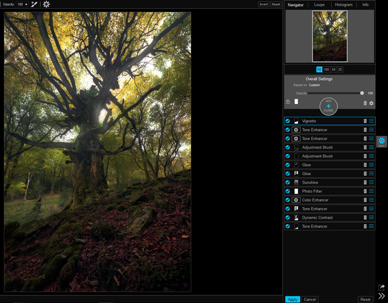This screenshot has width=388, height=303.
Task: Click the Sunshine filter's mask thumbnail icon
Action: click(296, 182)
